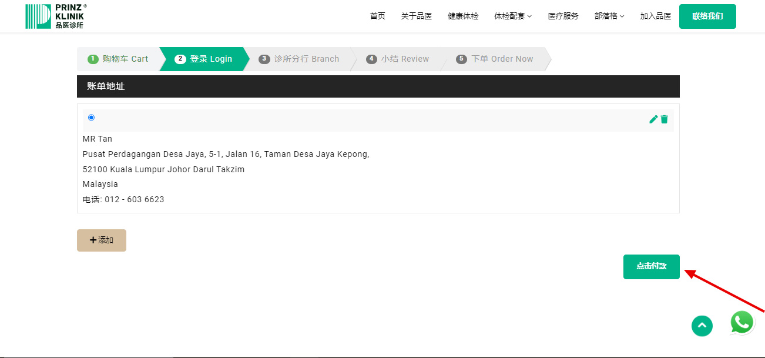765x358 pixels.
Task: Open 加入品医 menu item
Action: point(655,16)
